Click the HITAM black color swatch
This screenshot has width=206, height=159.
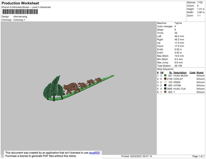165,85
